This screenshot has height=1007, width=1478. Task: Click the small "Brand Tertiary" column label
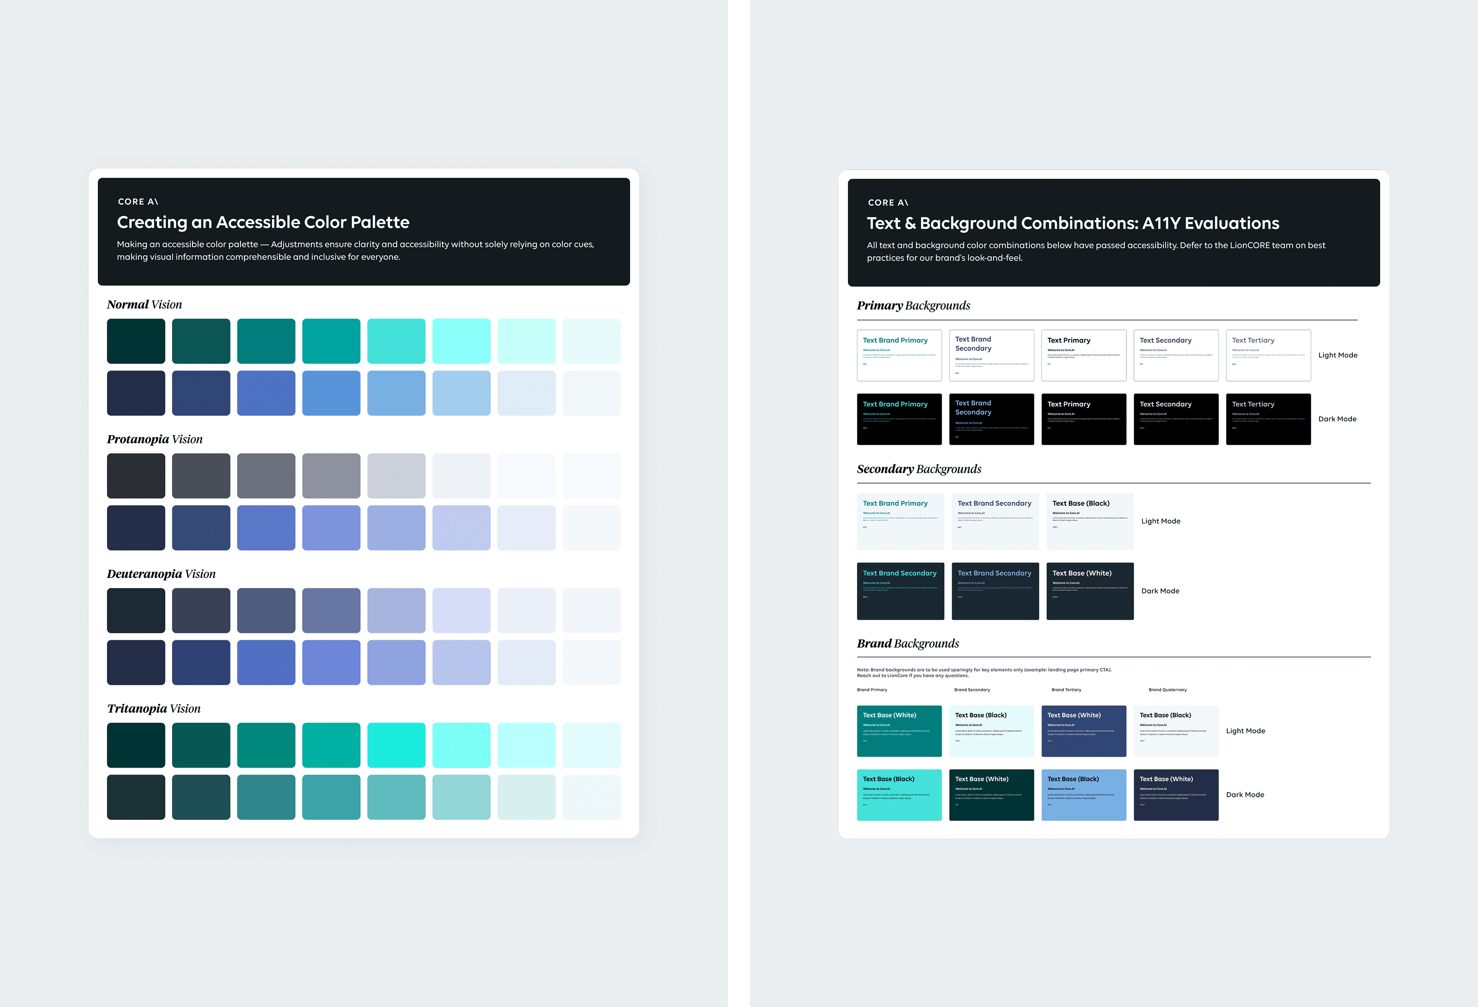coord(1066,690)
